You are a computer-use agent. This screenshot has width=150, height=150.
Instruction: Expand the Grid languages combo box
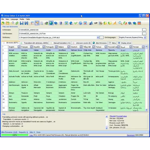click(x=145, y=37)
